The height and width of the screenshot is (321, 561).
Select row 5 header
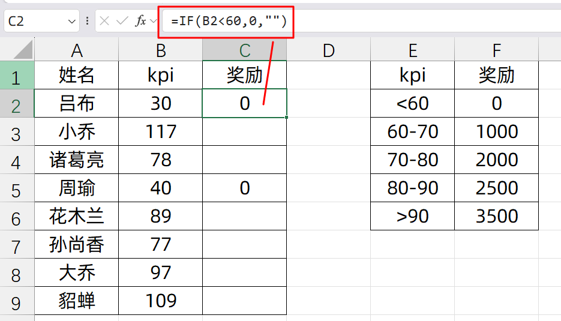(x=17, y=188)
